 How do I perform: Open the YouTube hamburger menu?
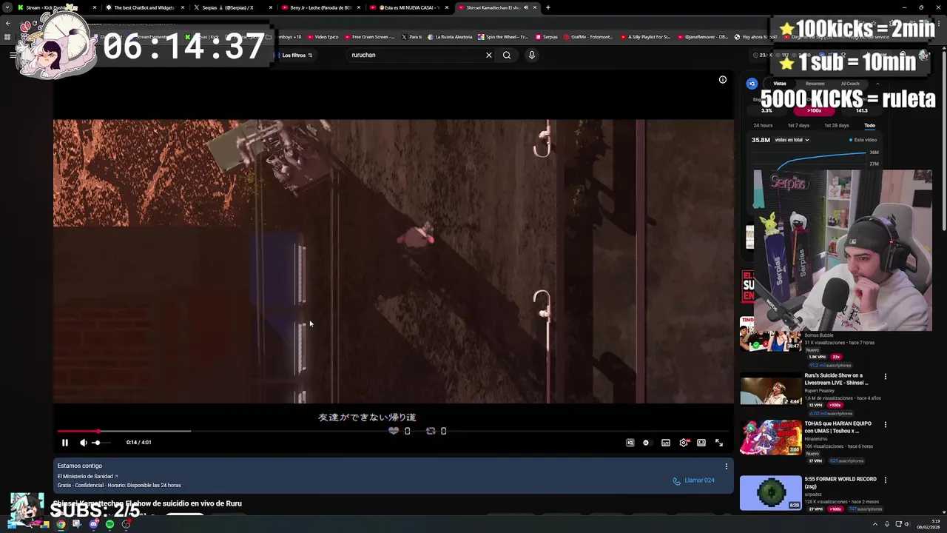(13, 55)
